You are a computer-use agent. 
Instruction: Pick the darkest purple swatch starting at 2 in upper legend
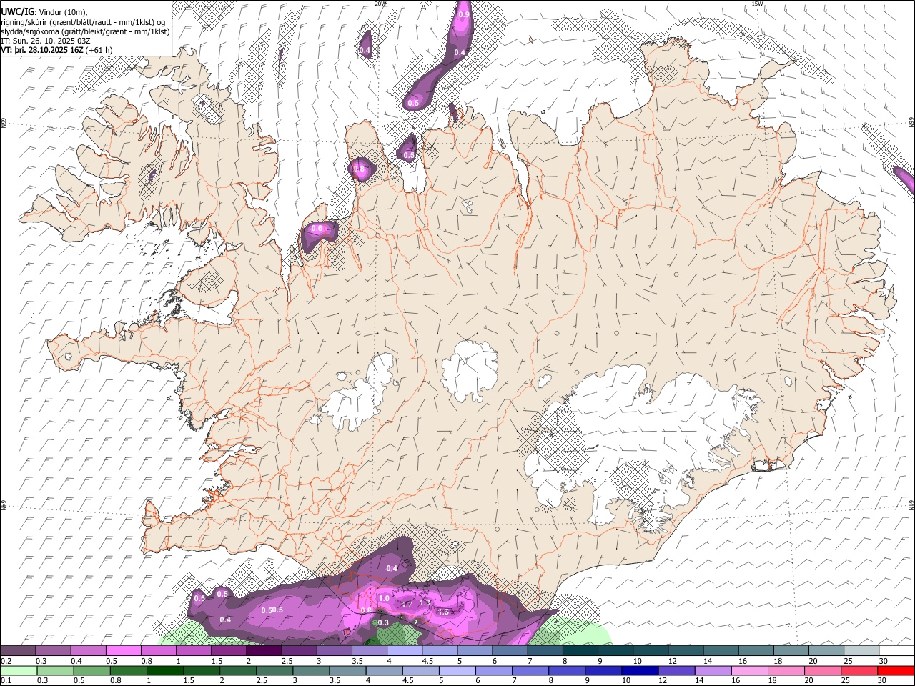click(x=264, y=651)
